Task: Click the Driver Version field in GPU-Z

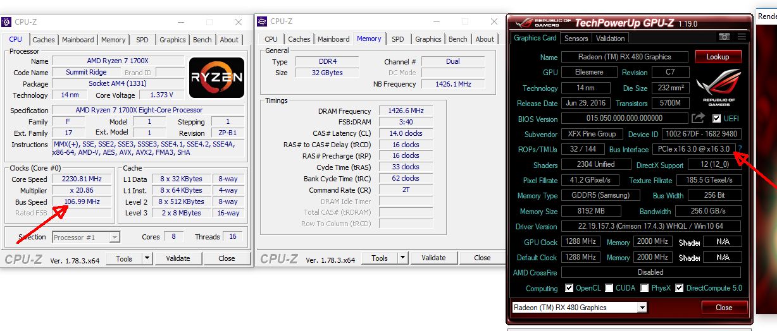Action: [651, 226]
